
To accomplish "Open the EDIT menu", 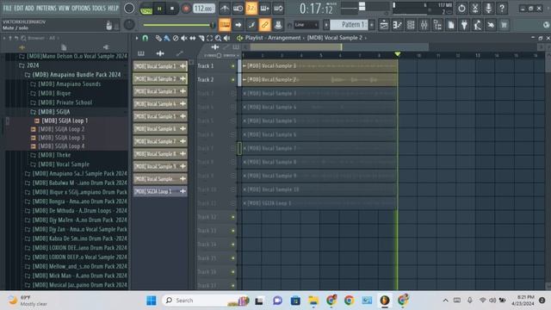I will pos(19,8).
